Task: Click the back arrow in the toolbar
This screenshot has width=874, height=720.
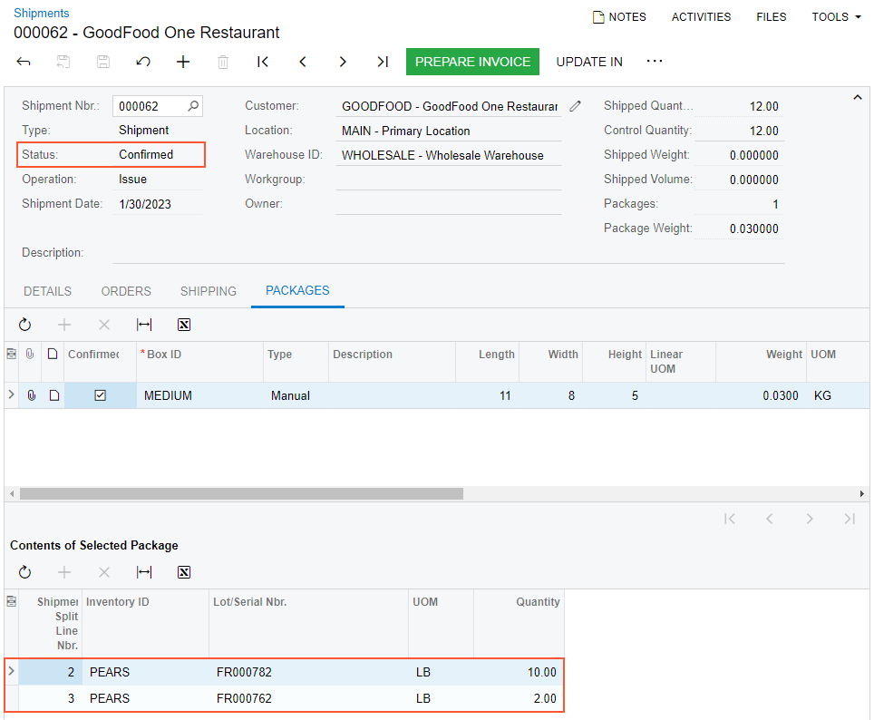Action: [x=24, y=62]
